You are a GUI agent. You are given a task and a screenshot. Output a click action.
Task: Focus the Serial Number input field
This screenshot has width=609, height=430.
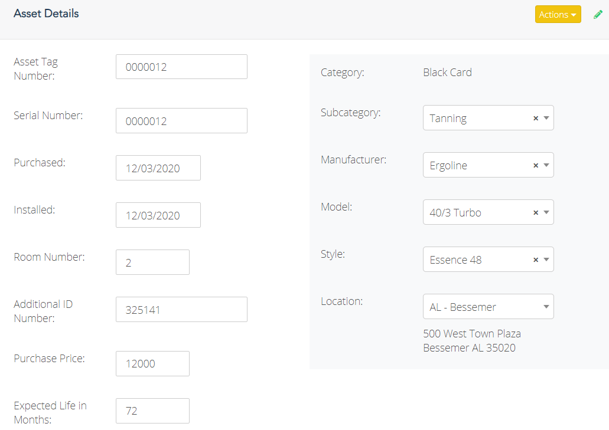click(181, 120)
